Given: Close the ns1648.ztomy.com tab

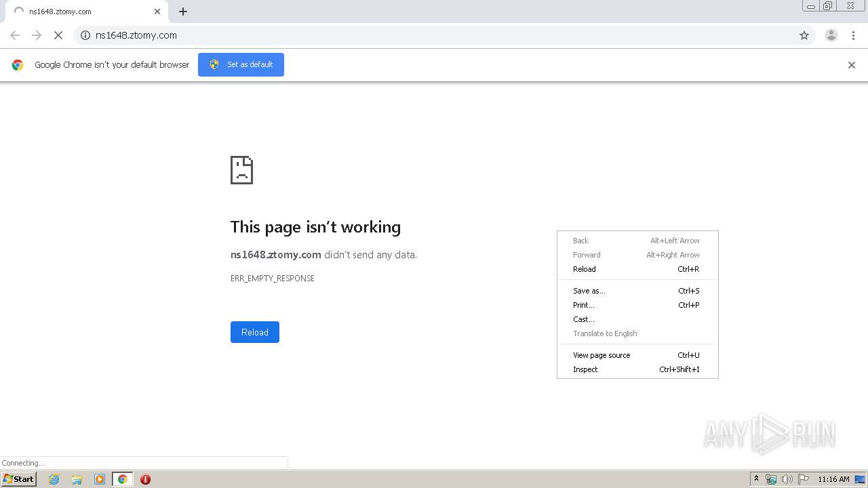Looking at the screenshot, I should click(157, 12).
